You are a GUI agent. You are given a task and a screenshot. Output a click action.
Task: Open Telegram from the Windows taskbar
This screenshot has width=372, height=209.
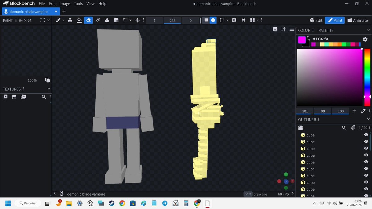coord(165,203)
